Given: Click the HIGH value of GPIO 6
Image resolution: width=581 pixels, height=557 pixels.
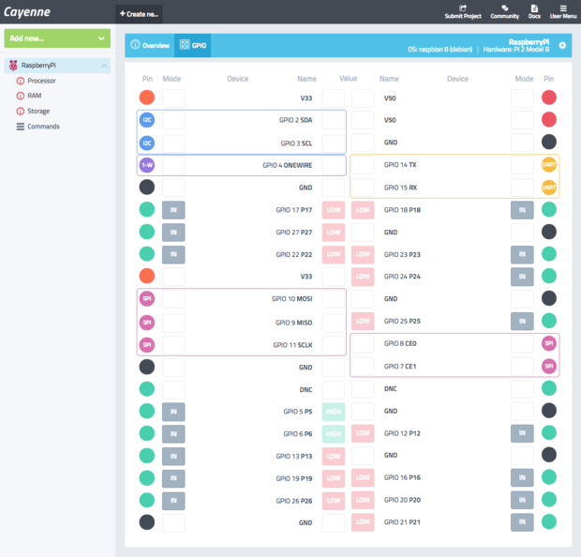Looking at the screenshot, I should pyautogui.click(x=334, y=434).
